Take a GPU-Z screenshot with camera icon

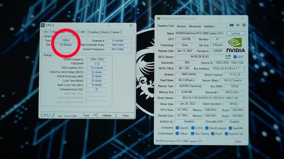tap(232, 25)
